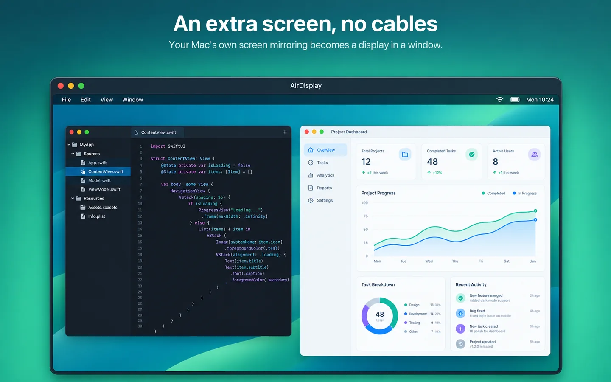Click the Testing legend color dot
Image resolution: width=611 pixels, height=382 pixels.
click(406, 323)
